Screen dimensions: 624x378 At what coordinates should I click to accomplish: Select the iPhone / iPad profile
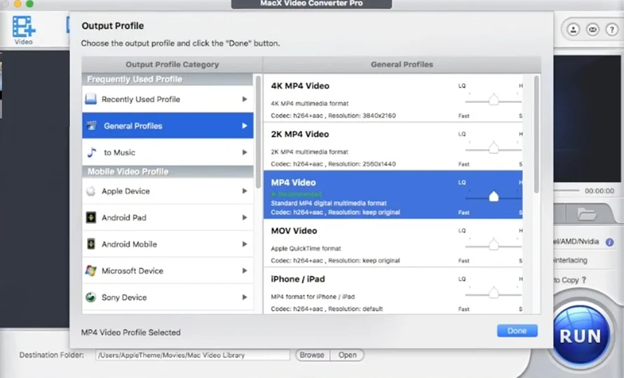pyautogui.click(x=393, y=291)
